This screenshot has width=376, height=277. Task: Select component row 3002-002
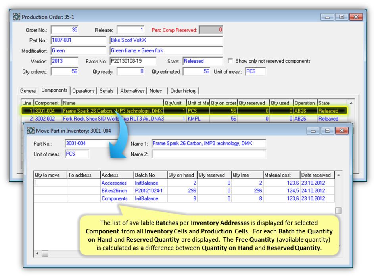click(184, 119)
